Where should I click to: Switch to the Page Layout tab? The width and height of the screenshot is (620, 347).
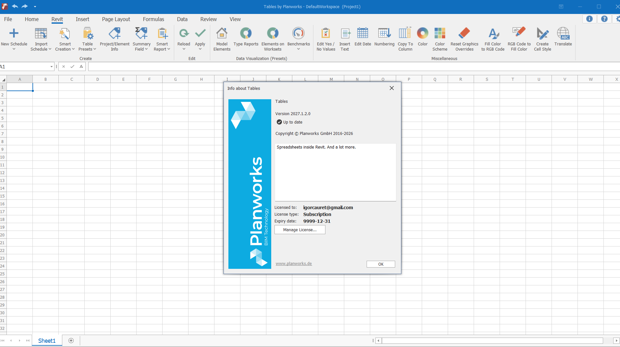(x=116, y=19)
